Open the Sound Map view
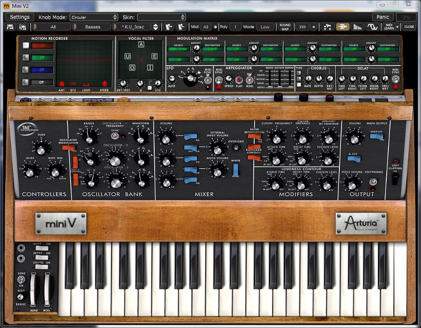 pos(285,27)
